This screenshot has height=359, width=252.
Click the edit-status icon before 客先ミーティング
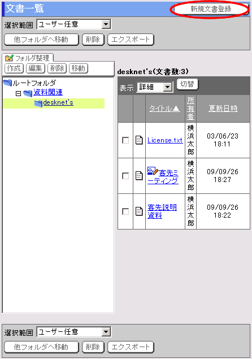[153, 171]
